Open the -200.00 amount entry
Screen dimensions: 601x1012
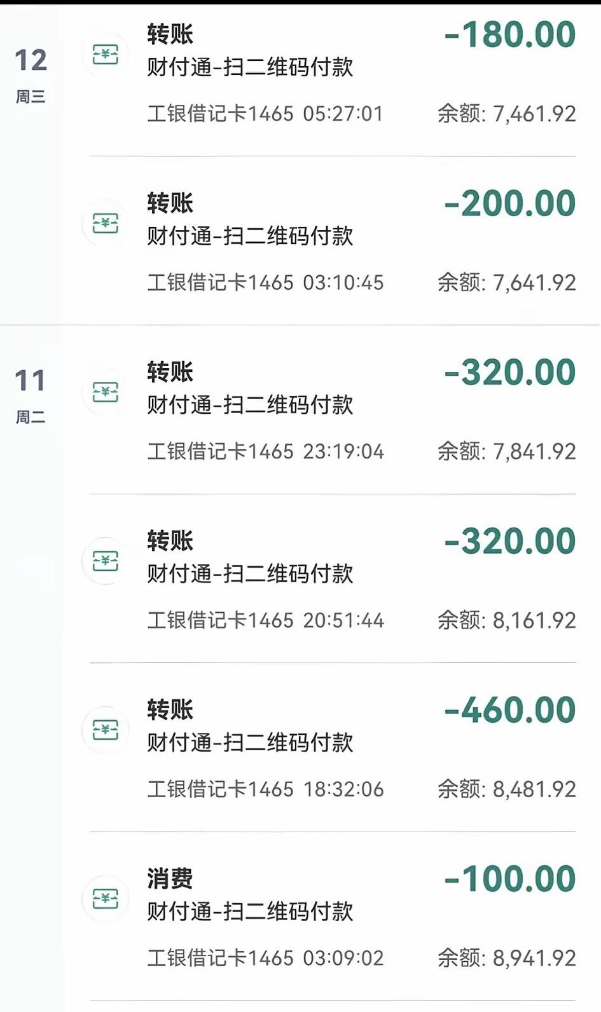[x=511, y=203]
